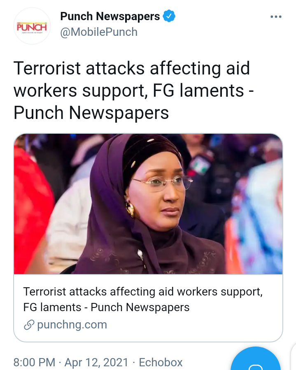Click the link card headline text
296x370 pixels.
(x=143, y=299)
